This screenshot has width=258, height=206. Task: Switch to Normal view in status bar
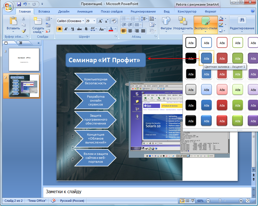(x=182, y=201)
